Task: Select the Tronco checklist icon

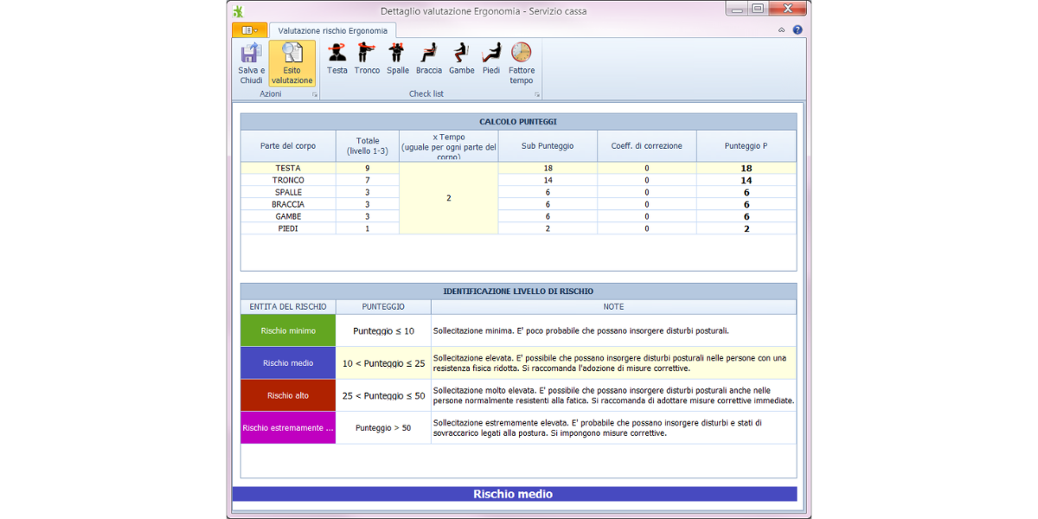Action: pyautogui.click(x=367, y=54)
